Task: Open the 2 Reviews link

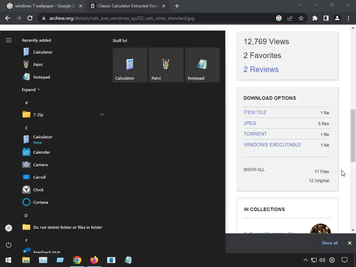Action: pyautogui.click(x=261, y=69)
